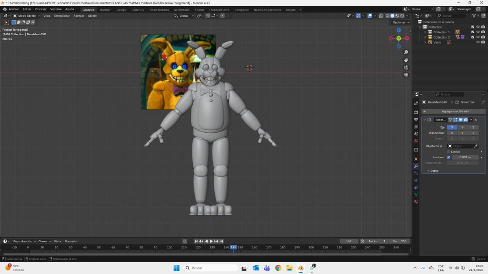Switch perspective/orthographic grid icon

406,75
